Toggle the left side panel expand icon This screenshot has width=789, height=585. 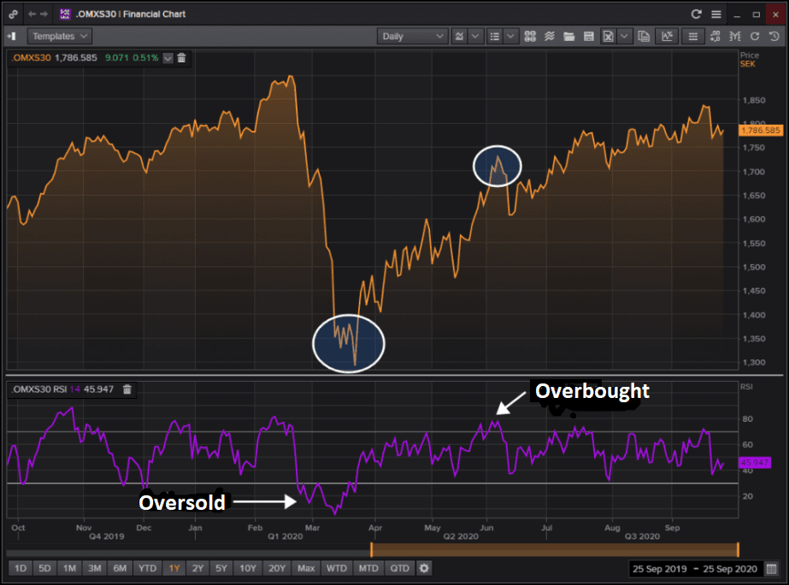12,37
